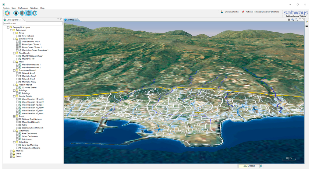Click the memory usage heap bar

coord(249,166)
